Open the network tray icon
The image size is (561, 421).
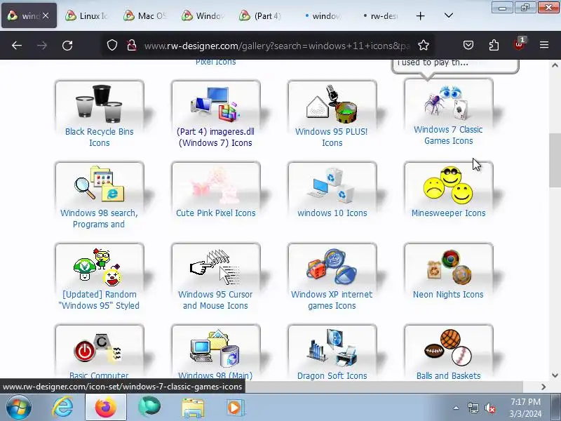point(473,408)
